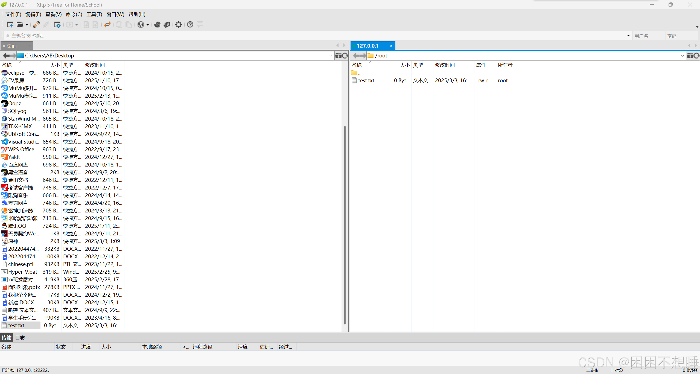Click the Open Session folder icon

(x=20, y=25)
